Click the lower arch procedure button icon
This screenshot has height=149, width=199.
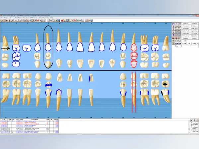click(x=179, y=40)
